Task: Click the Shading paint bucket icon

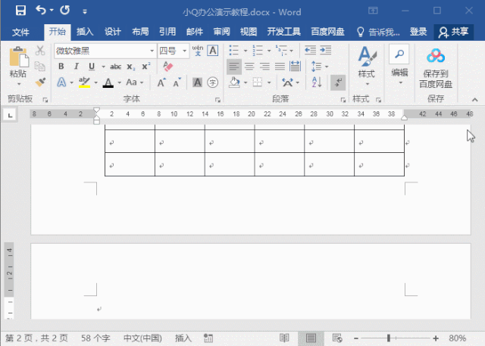Action: click(x=234, y=83)
